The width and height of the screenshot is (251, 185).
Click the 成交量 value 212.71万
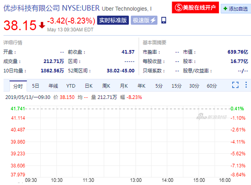pyautogui.click(x=54, y=61)
